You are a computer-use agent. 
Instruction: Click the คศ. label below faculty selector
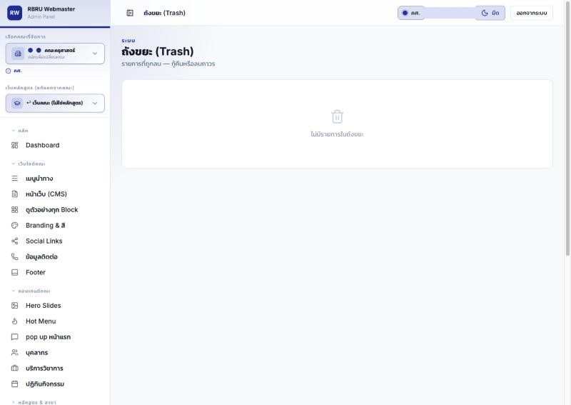point(17,71)
